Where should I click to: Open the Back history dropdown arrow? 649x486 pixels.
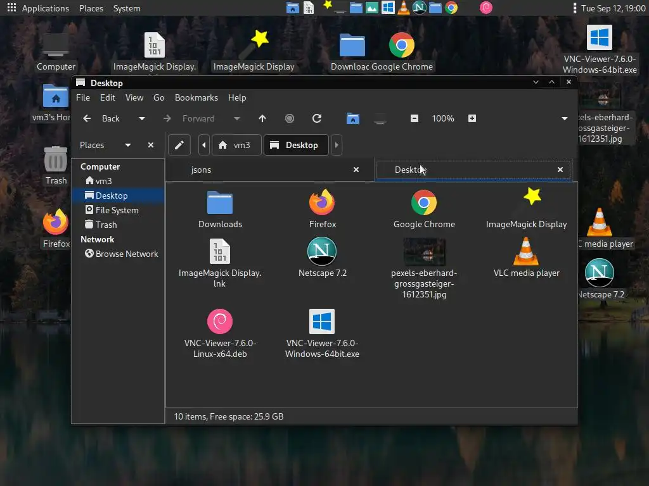pos(141,118)
